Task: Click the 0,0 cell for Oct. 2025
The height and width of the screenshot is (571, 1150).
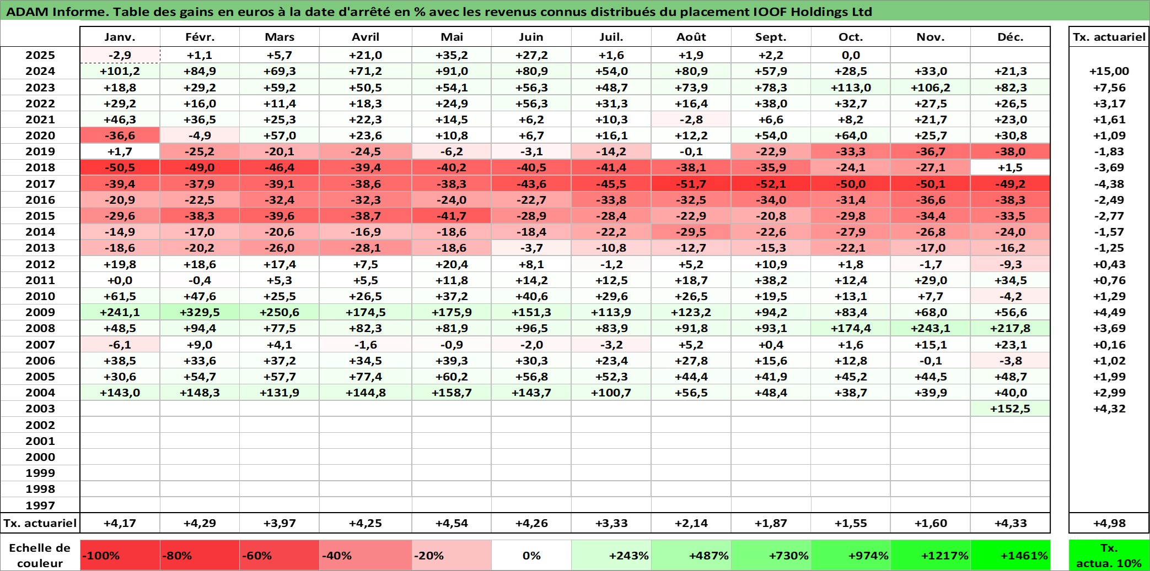Action: (851, 55)
